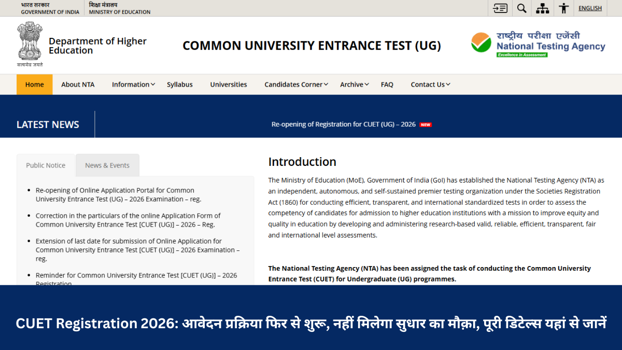Open the Universities page from the navbar
This screenshot has width=622, height=350.
point(229,84)
